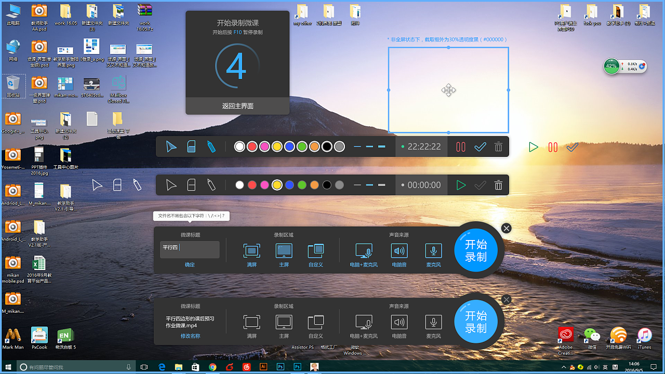Select 麦克风 in the panel with 修改名称
665x374 pixels.
434,326
